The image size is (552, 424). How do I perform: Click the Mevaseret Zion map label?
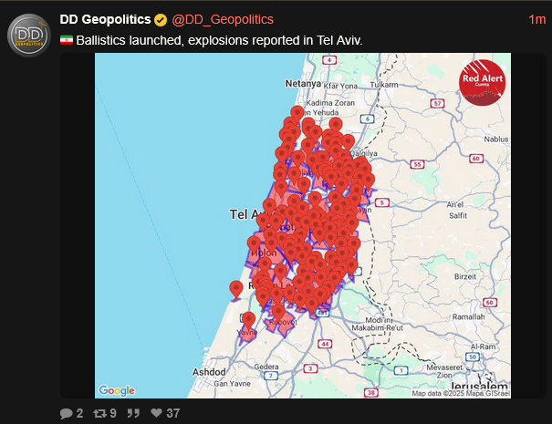(x=444, y=371)
